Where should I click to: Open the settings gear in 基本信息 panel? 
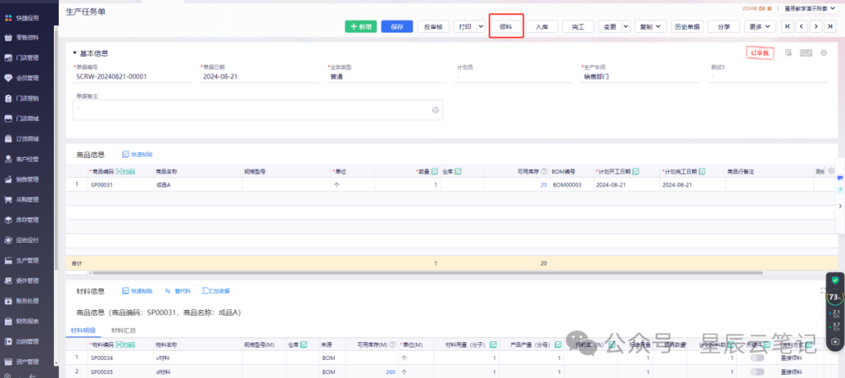(x=823, y=52)
